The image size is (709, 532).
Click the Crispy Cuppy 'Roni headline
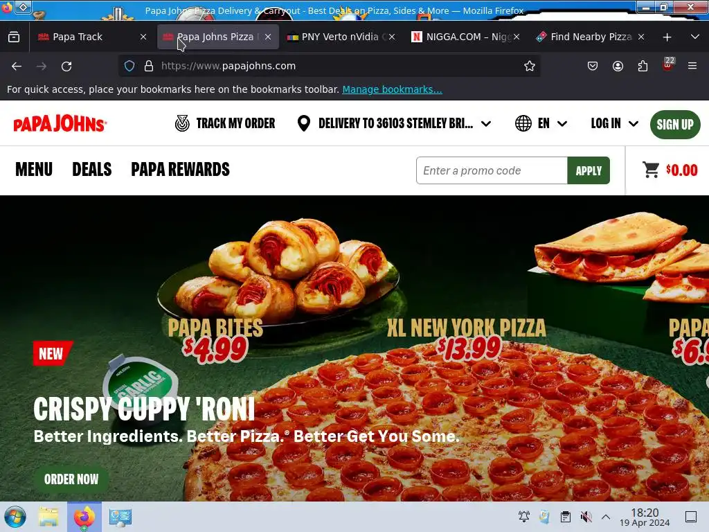coord(144,409)
